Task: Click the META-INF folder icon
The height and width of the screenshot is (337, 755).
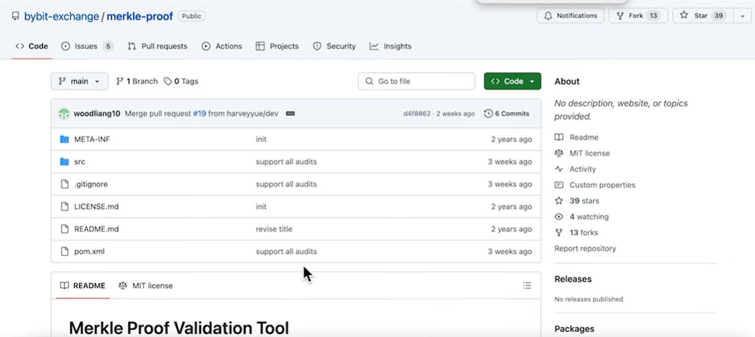Action: click(x=64, y=140)
